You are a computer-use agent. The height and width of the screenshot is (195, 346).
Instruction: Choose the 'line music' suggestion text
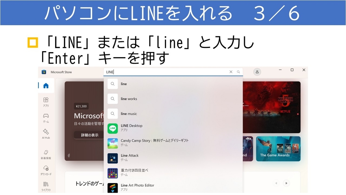click(x=129, y=114)
